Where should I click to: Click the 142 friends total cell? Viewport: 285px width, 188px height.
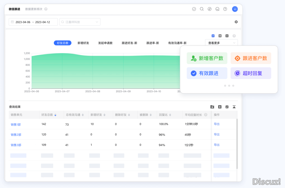[44, 124]
